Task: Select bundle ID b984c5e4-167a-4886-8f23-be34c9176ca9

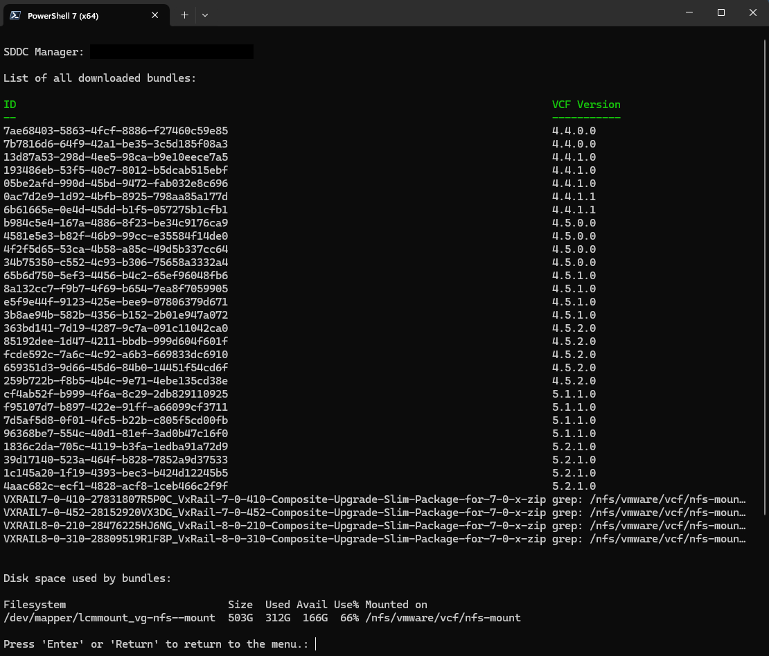Action: tap(116, 223)
